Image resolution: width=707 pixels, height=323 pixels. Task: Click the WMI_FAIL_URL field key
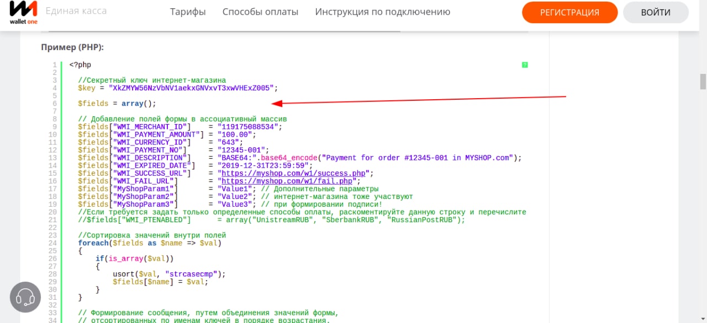144,181
